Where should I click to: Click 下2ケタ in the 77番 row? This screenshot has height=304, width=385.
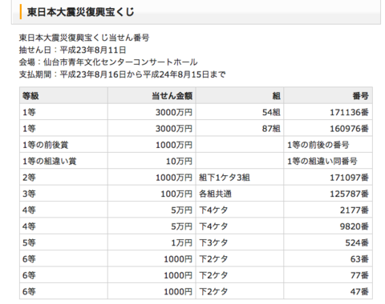[x=213, y=275]
